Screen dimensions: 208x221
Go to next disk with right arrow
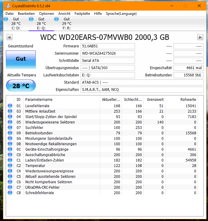200,37
